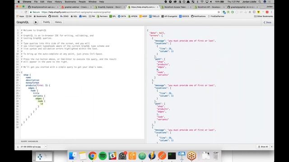This screenshot has height=162, width=289.
Task: Open the Apple menu
Action: (x=19, y=2)
